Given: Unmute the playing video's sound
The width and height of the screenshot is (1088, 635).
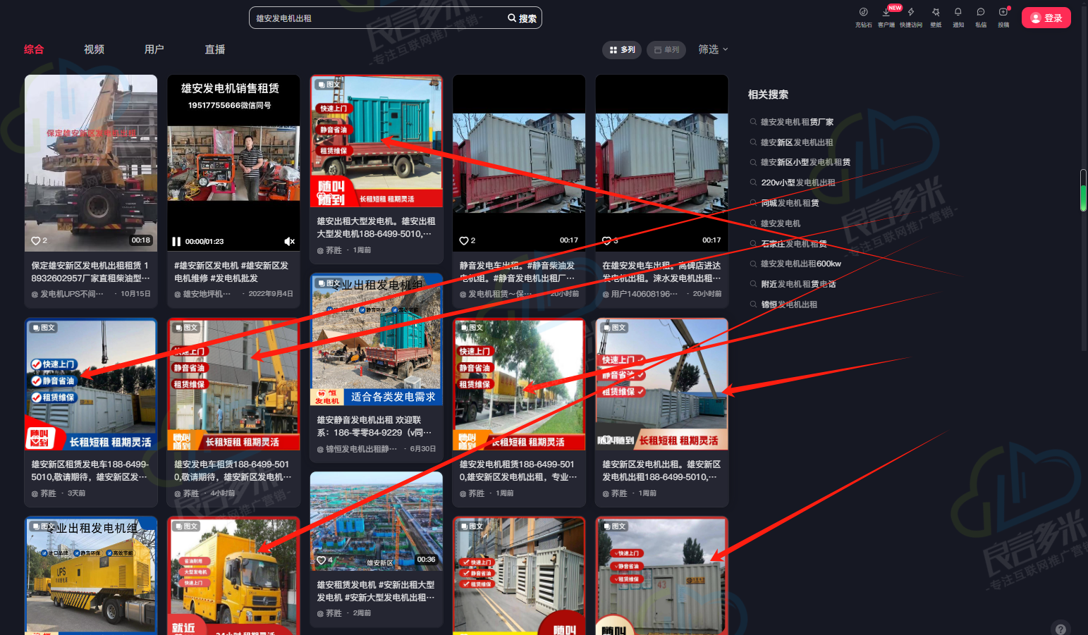Looking at the screenshot, I should tap(289, 242).
